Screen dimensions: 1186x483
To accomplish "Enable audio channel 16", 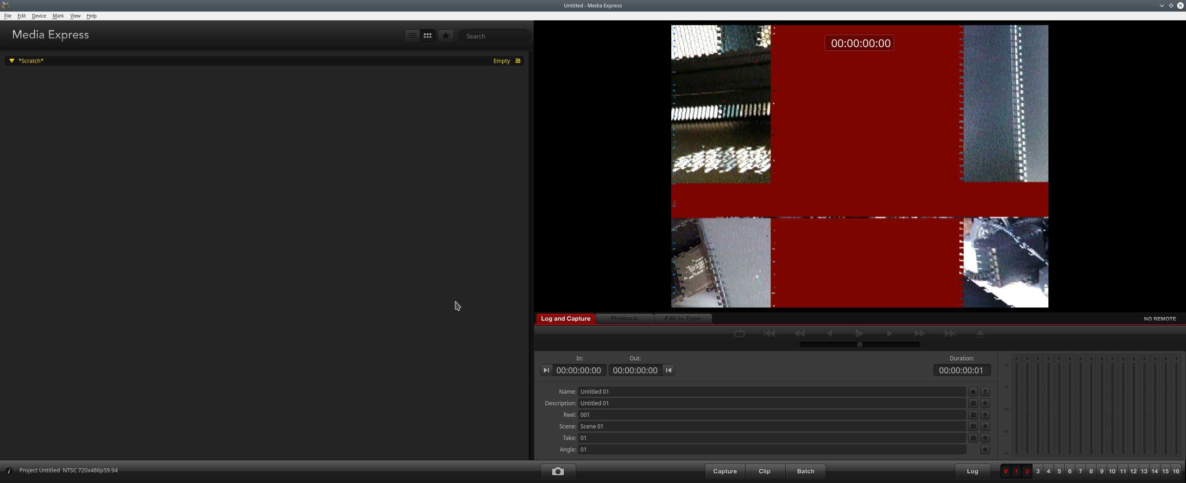I will (x=1176, y=471).
